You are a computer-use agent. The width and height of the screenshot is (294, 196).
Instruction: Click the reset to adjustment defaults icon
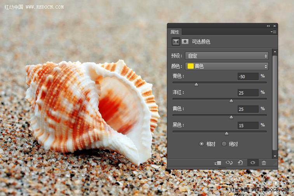click(x=240, y=163)
